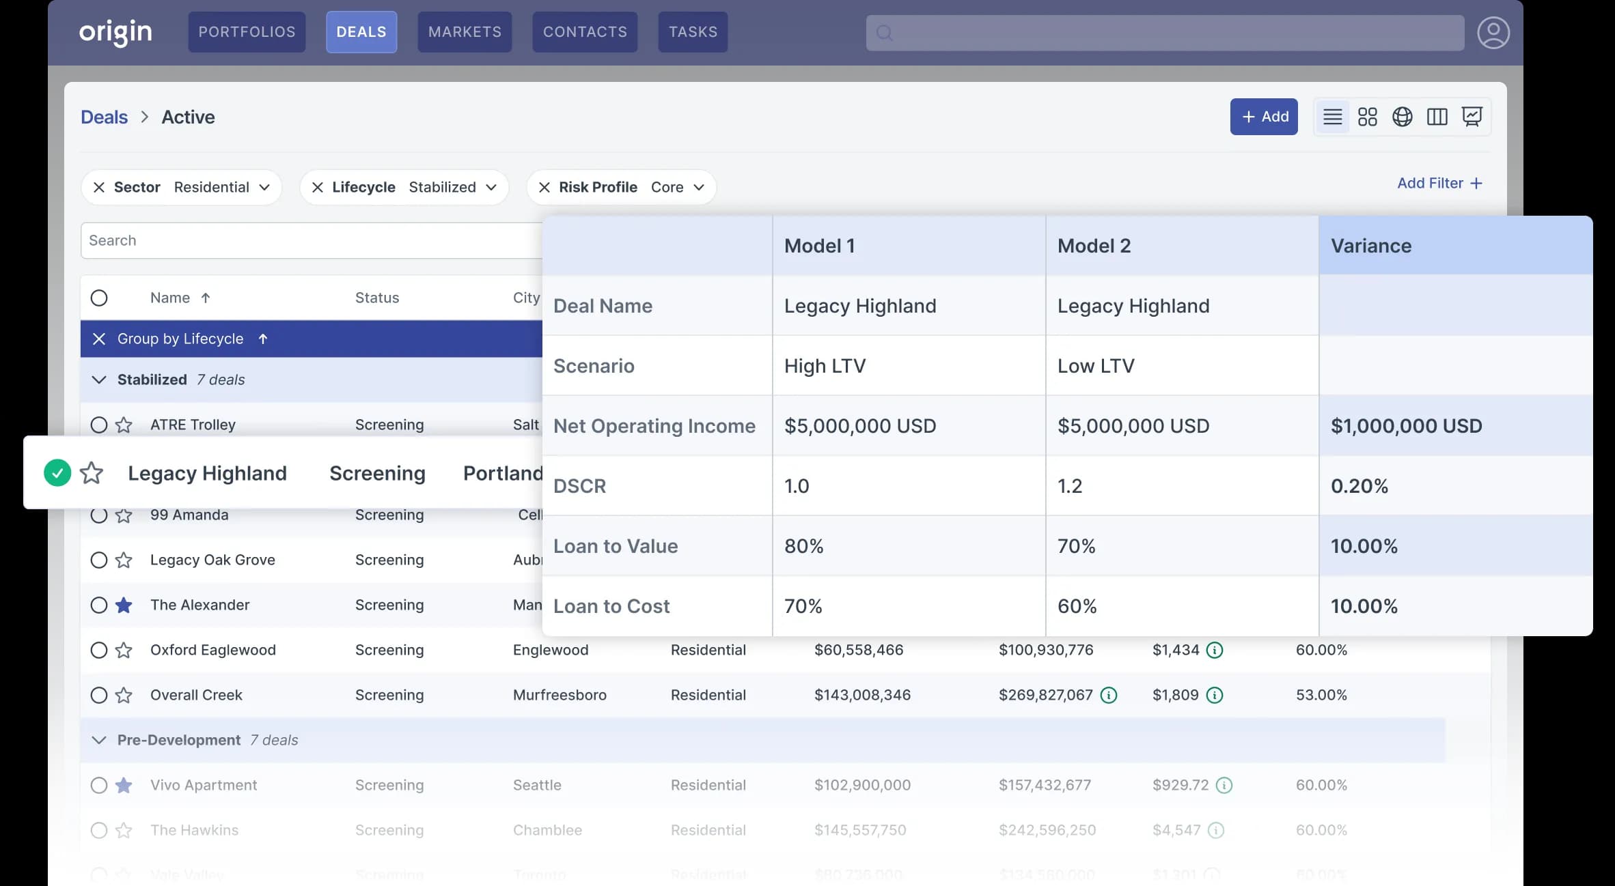Star the 99 Amanda deal

(x=124, y=515)
